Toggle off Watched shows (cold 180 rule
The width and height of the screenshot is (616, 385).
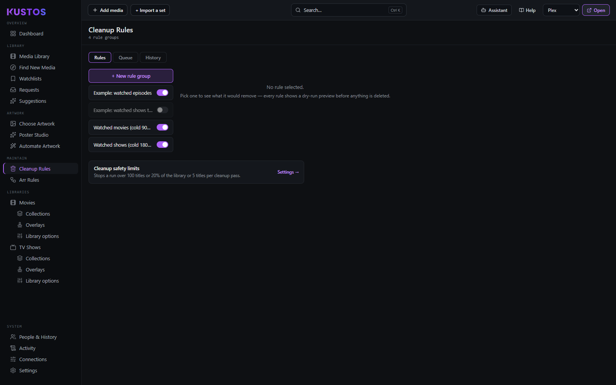tap(162, 145)
